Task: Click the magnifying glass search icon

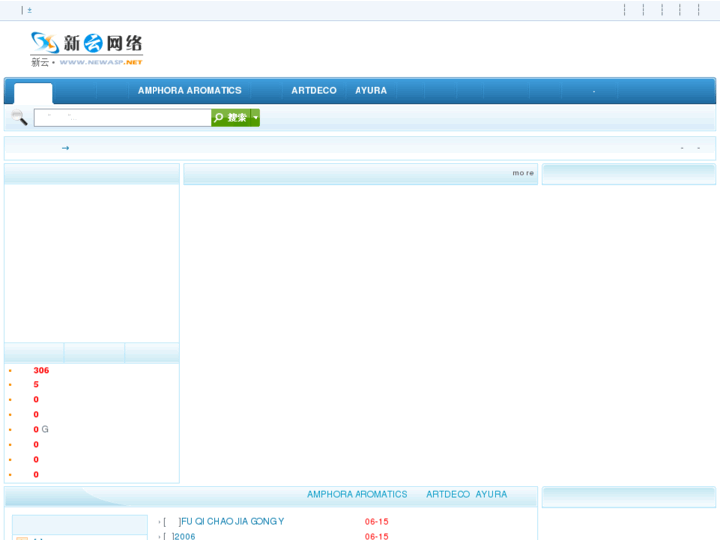Action: click(19, 118)
